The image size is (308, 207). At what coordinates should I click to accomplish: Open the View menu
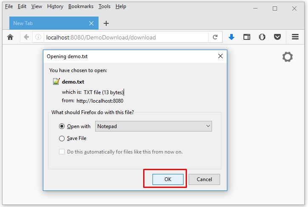pos(37,6)
